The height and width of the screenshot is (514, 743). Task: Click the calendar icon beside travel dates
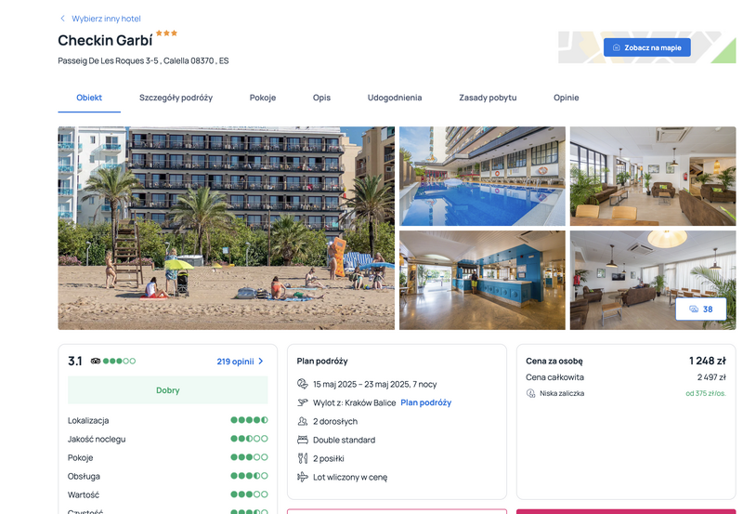point(303,384)
